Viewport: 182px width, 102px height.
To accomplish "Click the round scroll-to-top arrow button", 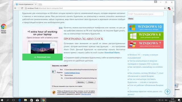I will [167, 92].
